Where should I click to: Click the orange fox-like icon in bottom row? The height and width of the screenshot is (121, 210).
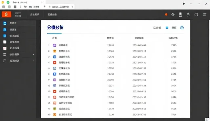pyautogui.click(x=54, y=114)
